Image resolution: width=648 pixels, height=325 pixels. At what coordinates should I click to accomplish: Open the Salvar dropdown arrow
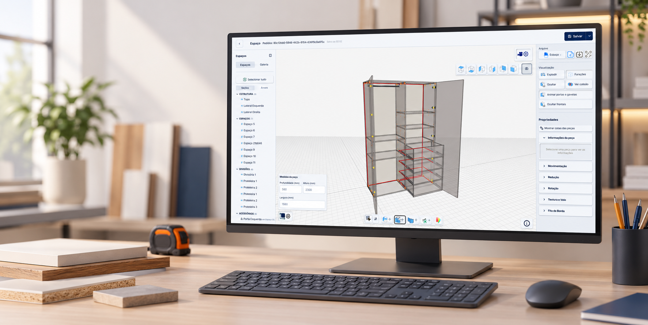[x=589, y=36]
